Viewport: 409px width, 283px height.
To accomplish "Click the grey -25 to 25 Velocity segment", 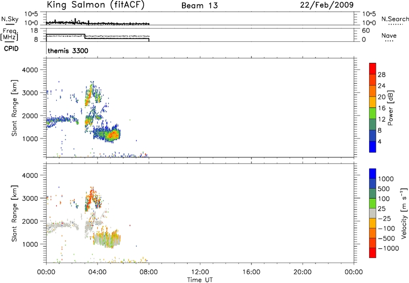I will coord(373,213).
